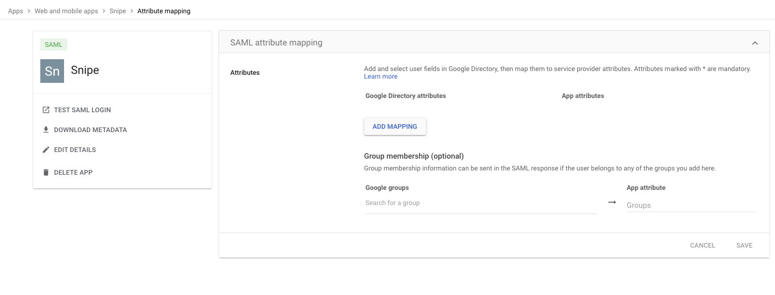
Task: Click the Edit Details pencil icon
Action: coord(46,150)
